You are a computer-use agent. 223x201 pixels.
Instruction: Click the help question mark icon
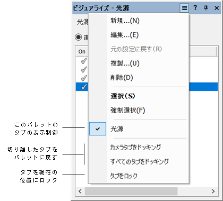tap(195, 8)
